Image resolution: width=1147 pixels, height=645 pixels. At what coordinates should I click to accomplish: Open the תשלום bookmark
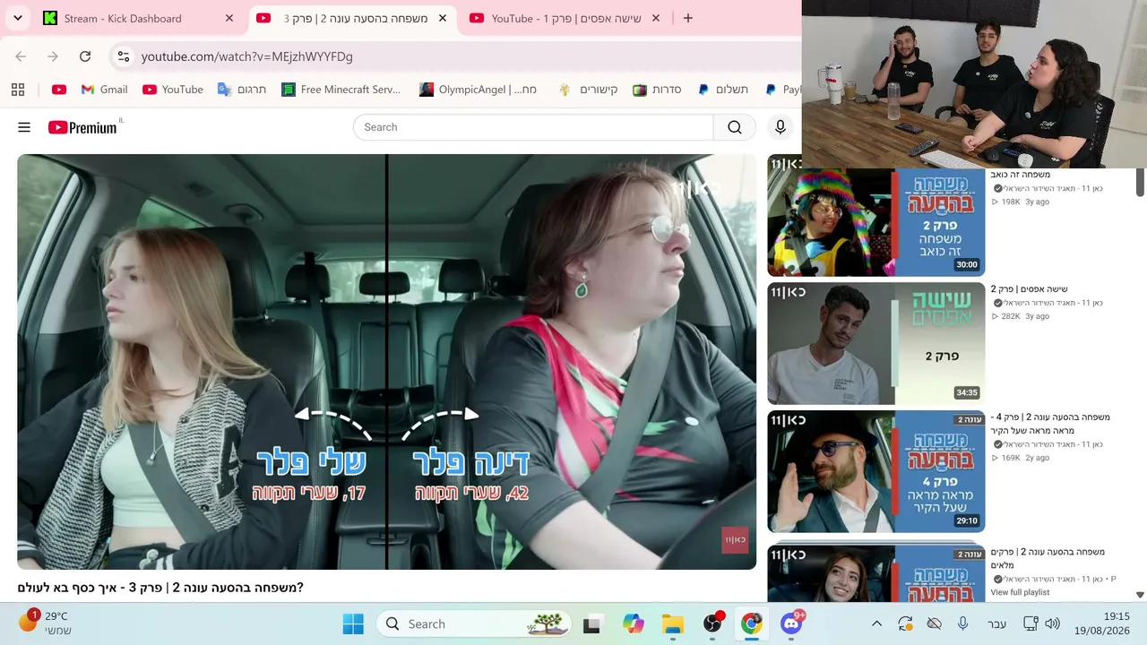coord(722,90)
